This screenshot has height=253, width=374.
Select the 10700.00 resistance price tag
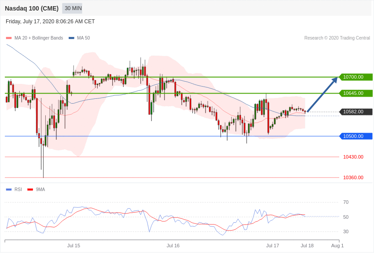point(356,77)
